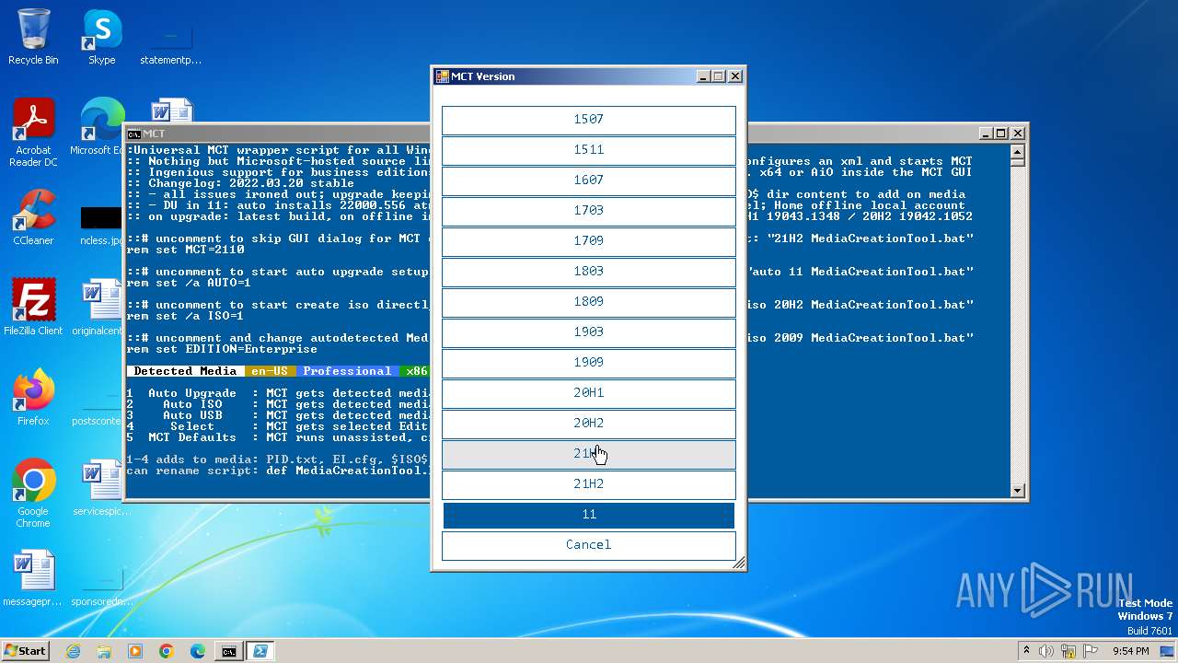Open Action Center flag icon
The height and width of the screenshot is (663, 1178).
pos(1091,651)
